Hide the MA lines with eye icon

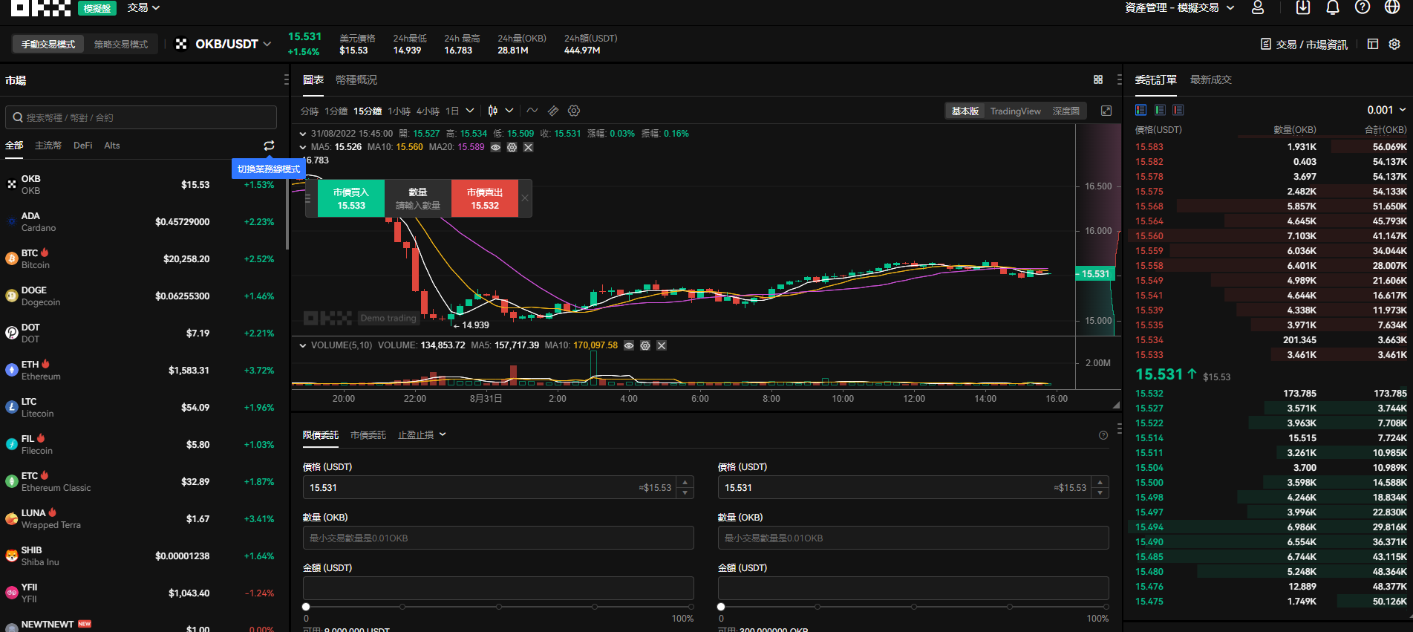495,147
